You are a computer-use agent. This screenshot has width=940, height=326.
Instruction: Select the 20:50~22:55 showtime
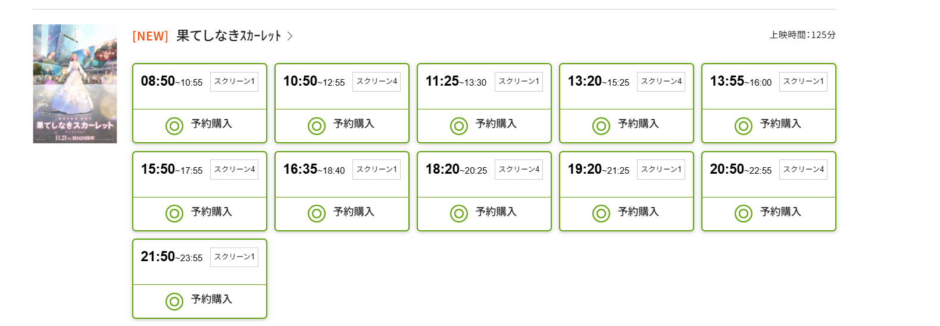pos(741,170)
